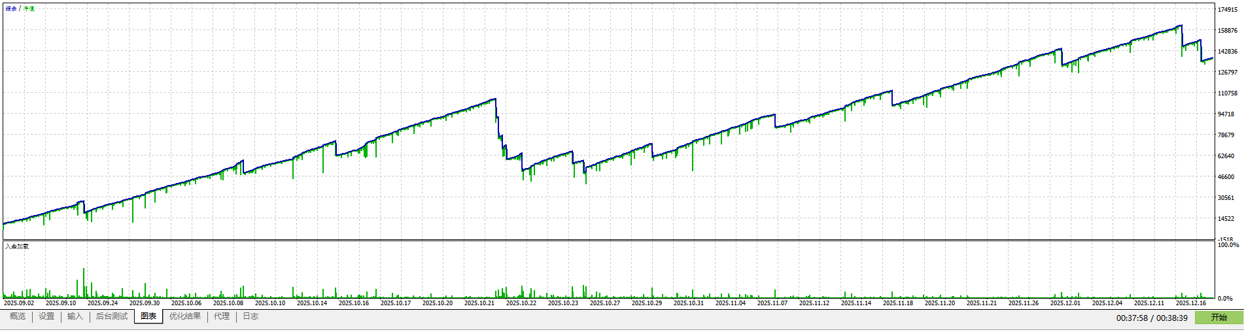Click the 2025.10.21 date label
The width and height of the screenshot is (1244, 332).
pos(479,303)
